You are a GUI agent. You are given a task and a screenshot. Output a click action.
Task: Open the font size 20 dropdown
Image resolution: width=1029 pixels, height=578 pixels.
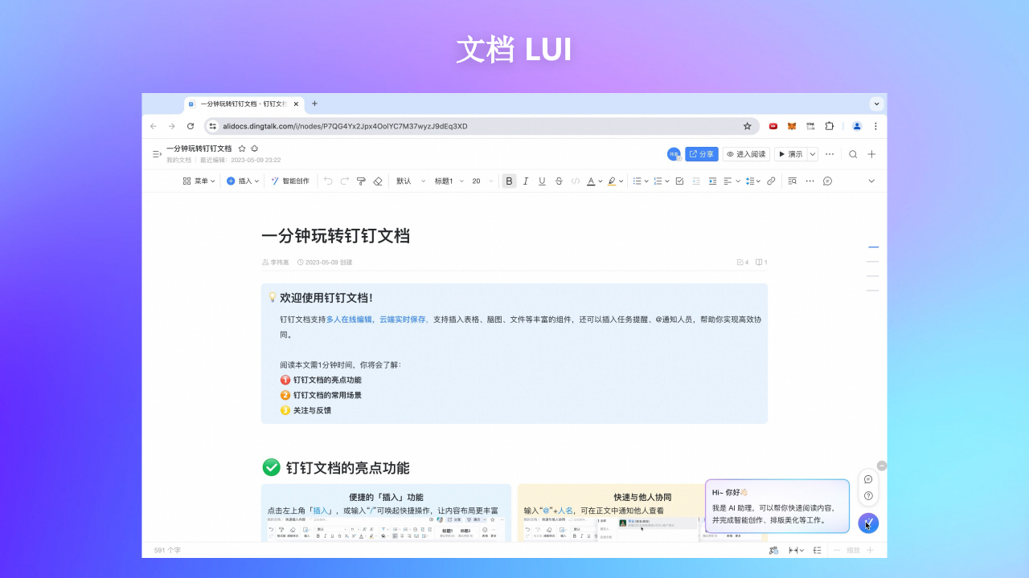(482, 181)
